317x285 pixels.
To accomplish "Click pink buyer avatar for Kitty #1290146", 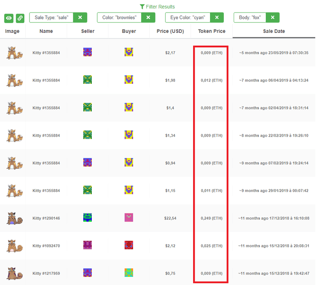I will [129, 218].
